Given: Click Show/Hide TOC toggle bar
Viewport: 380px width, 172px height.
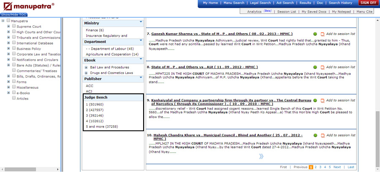Looking at the screenshot, I should tap(15, 15).
